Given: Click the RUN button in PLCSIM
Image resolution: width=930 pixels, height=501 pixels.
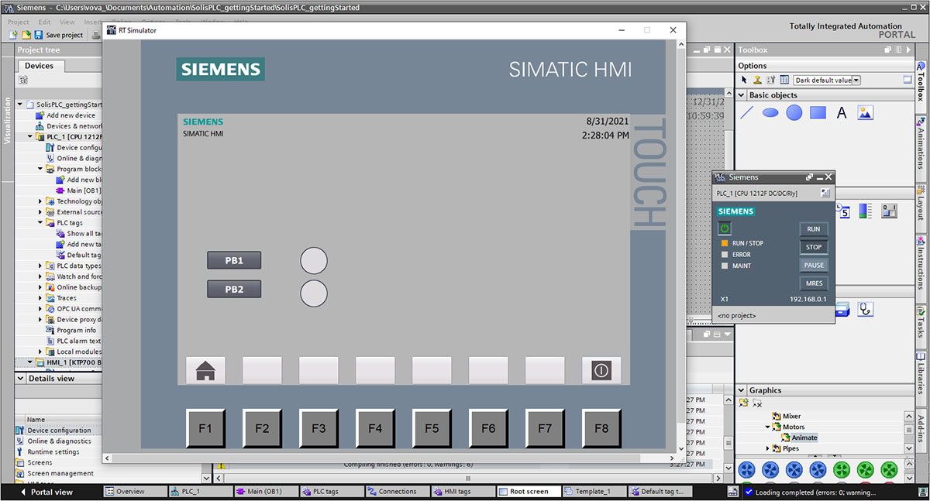Looking at the screenshot, I should [x=814, y=229].
